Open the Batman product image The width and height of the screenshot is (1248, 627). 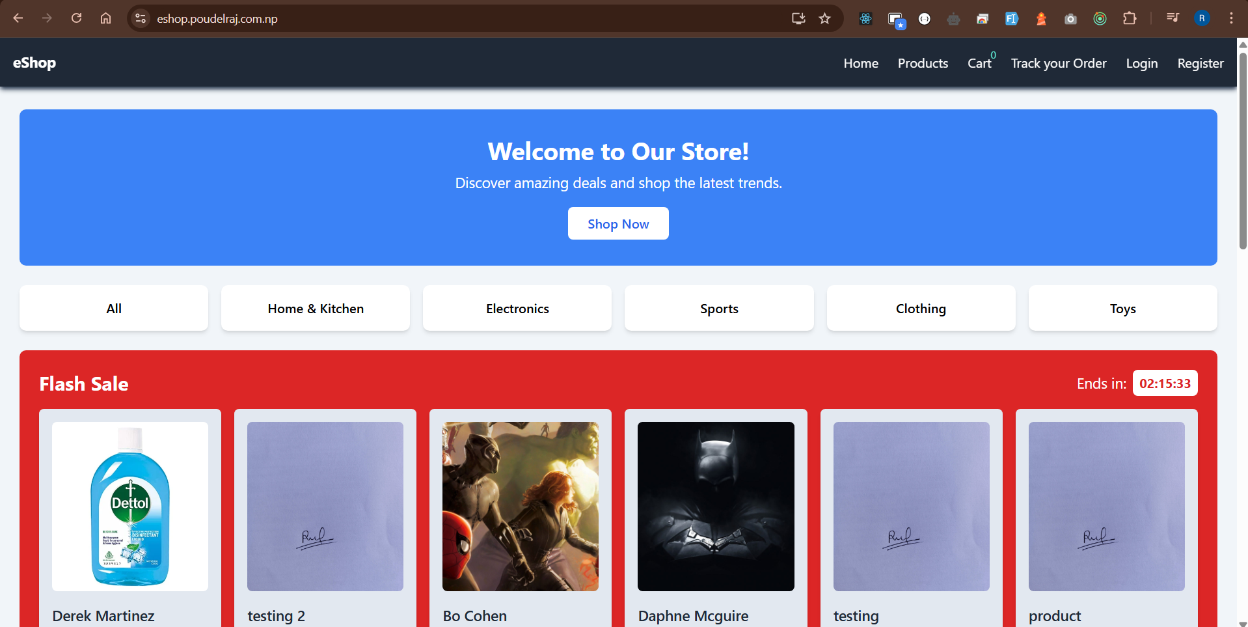pos(716,507)
